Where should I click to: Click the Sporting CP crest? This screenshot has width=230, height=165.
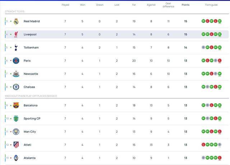point(16,118)
